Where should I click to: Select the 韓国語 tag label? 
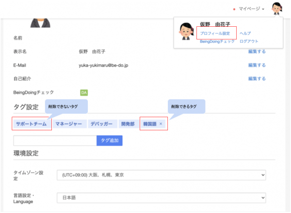click(x=150, y=124)
